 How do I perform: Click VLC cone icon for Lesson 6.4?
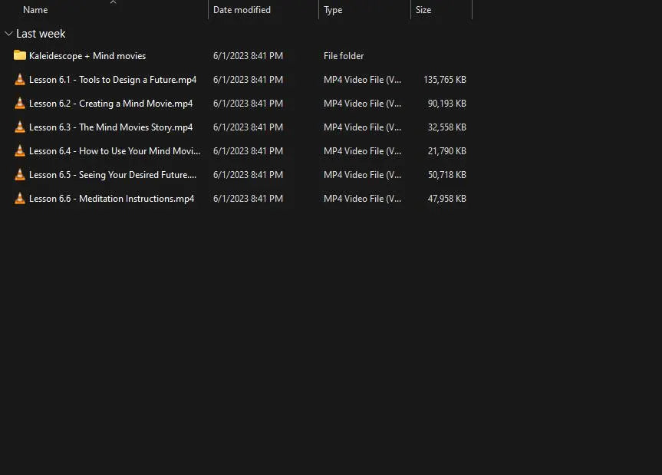pos(20,150)
